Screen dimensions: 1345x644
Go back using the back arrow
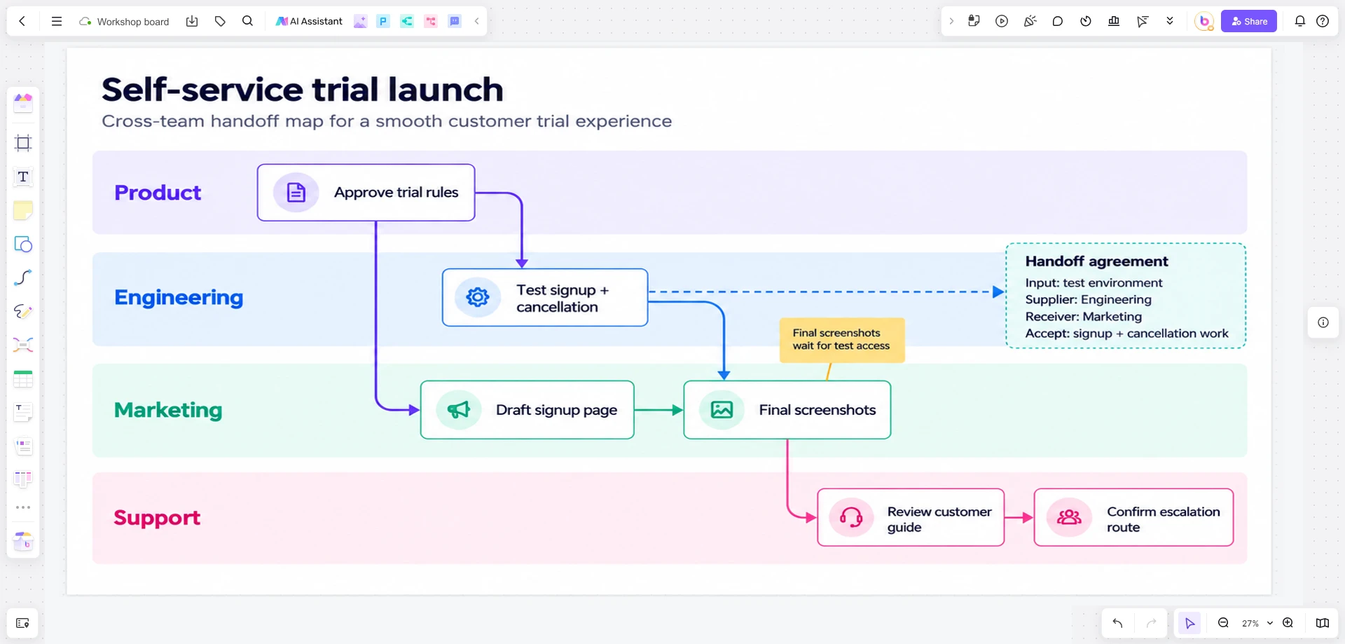coord(22,21)
